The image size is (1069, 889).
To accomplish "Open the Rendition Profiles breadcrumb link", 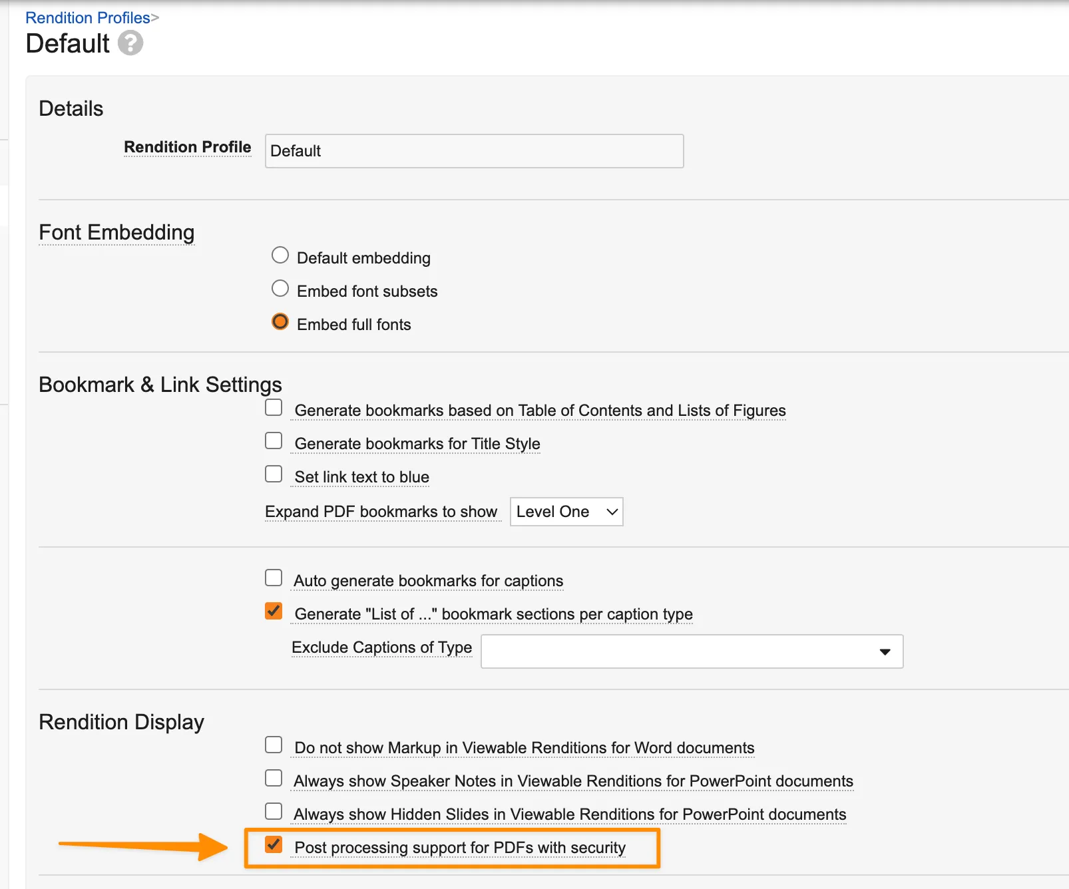I will click(x=88, y=18).
